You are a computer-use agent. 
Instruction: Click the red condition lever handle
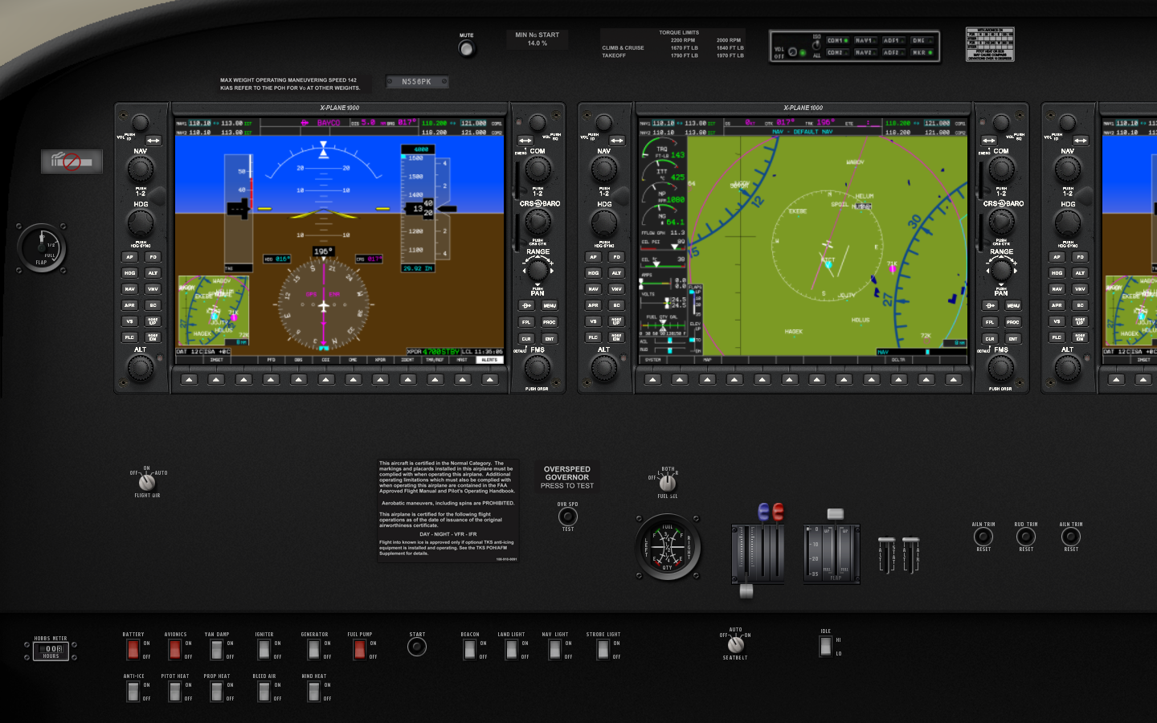[778, 511]
